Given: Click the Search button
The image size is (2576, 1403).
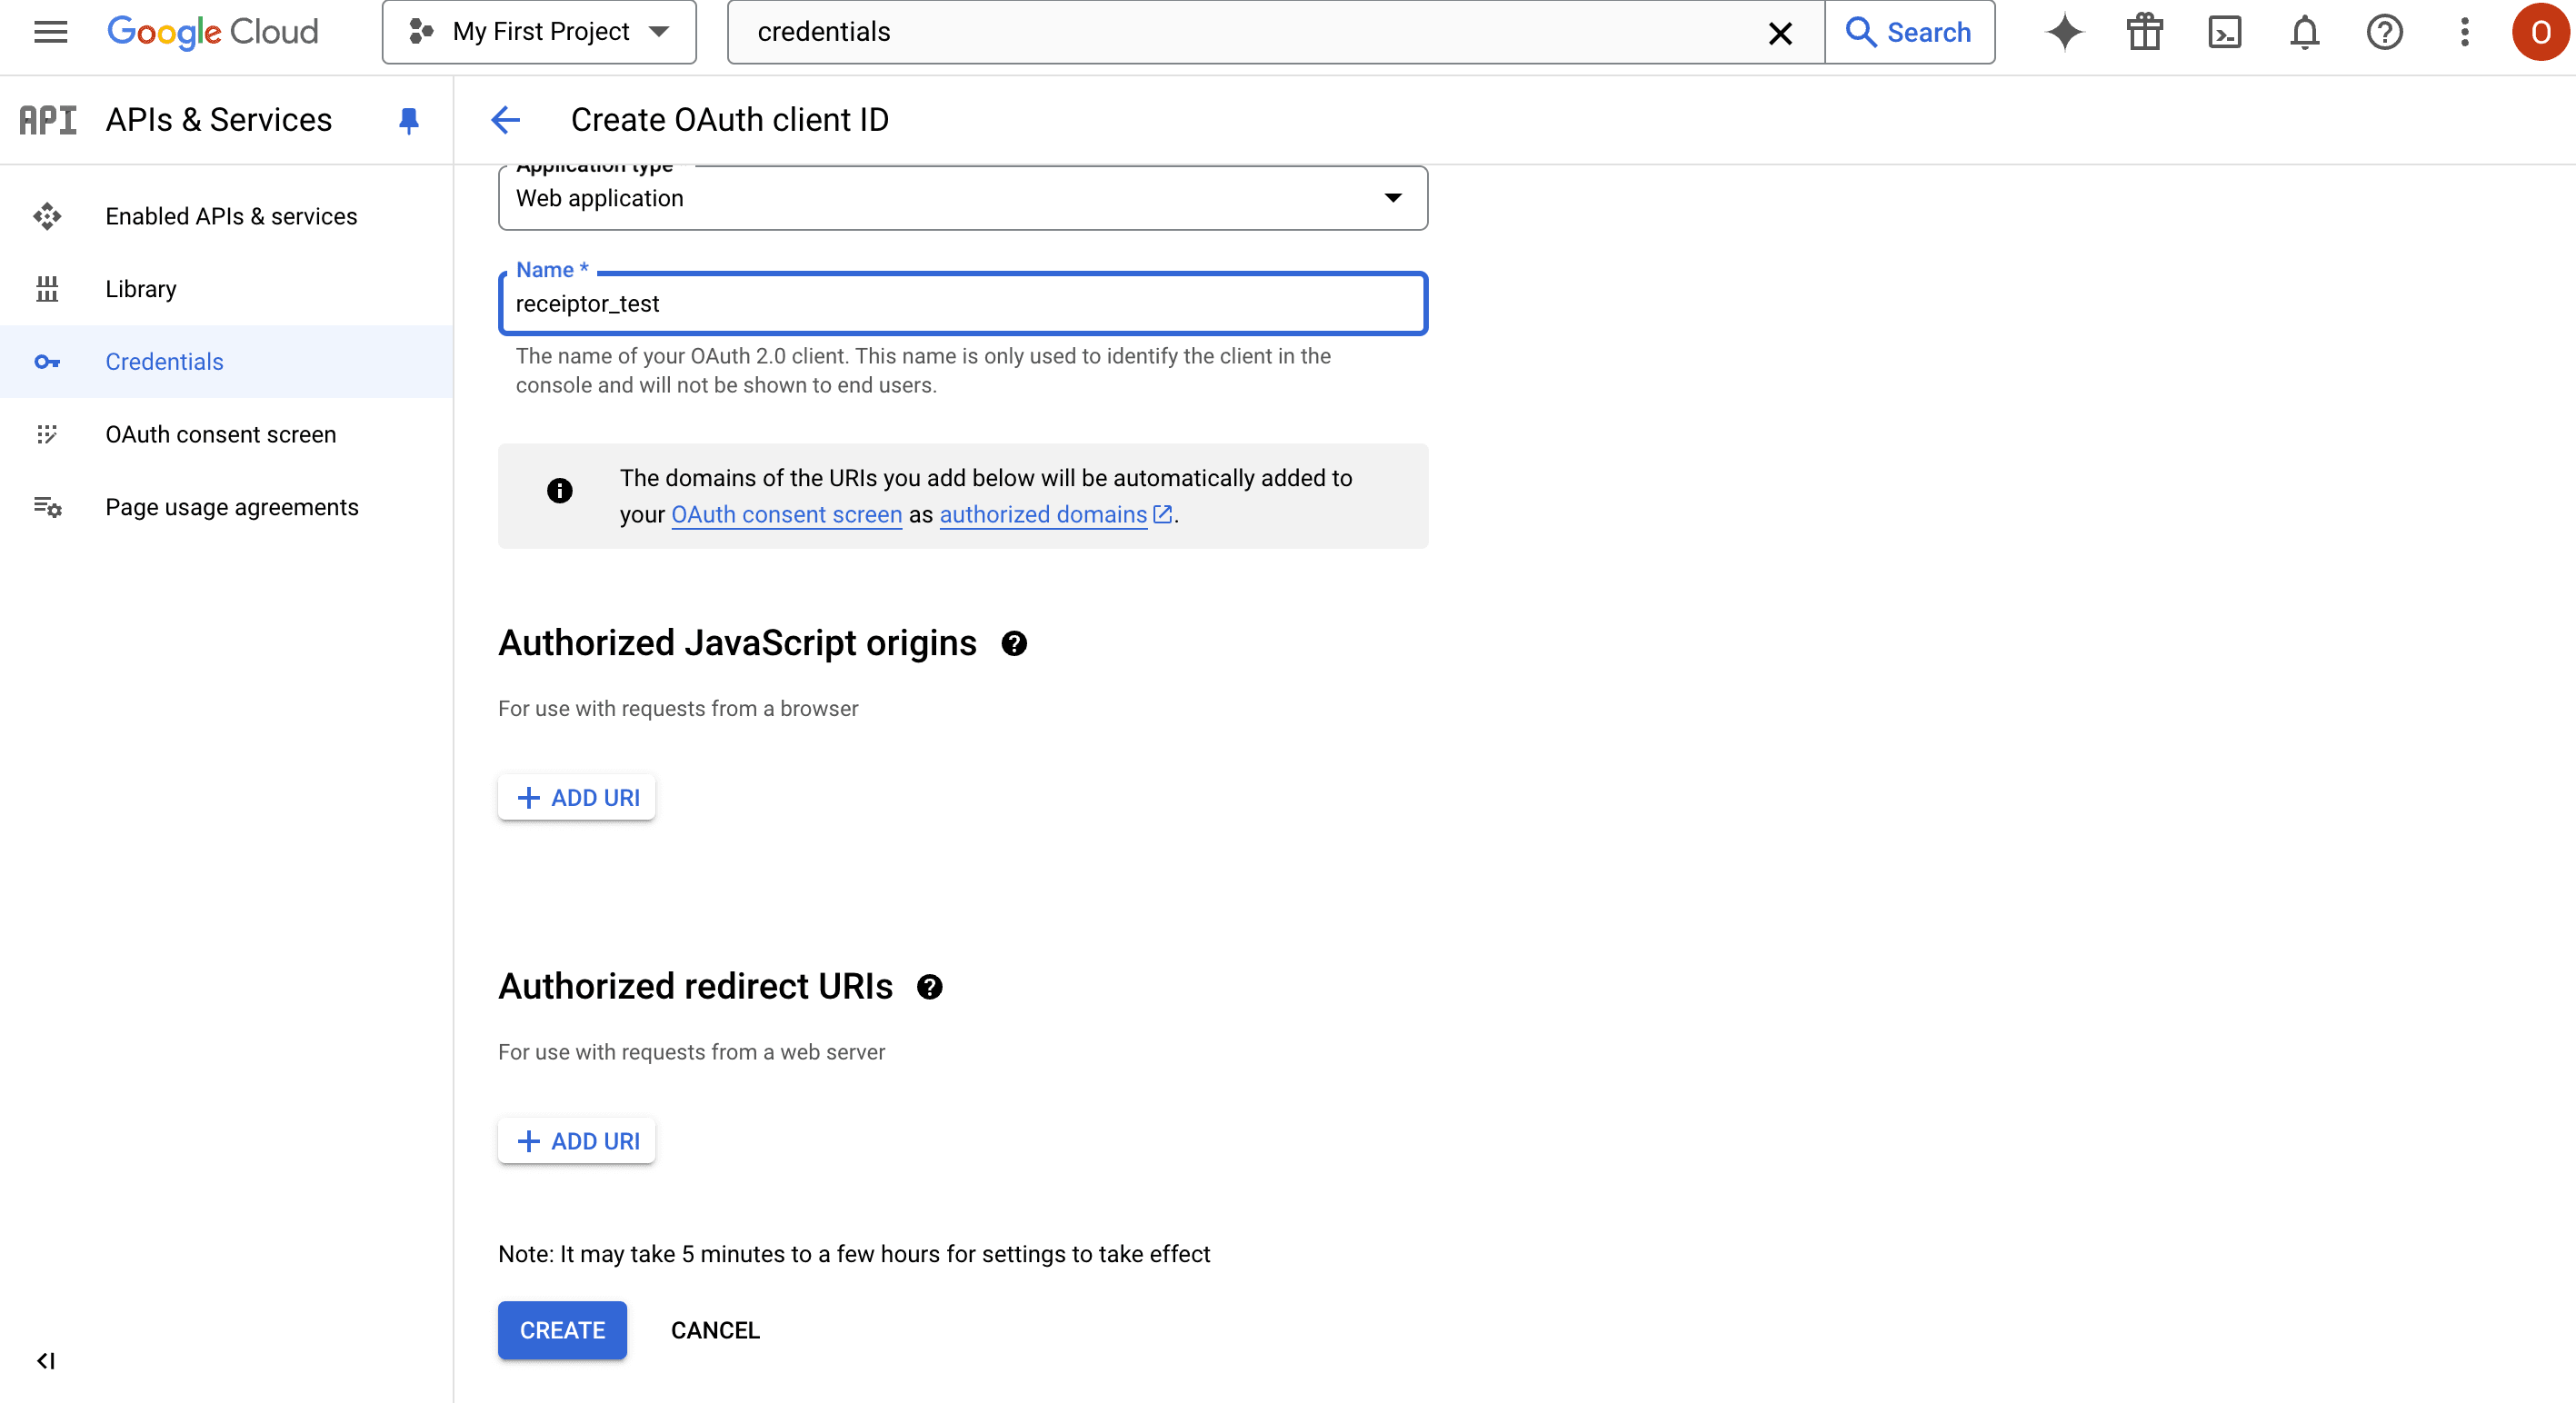Looking at the screenshot, I should pyautogui.click(x=1909, y=32).
